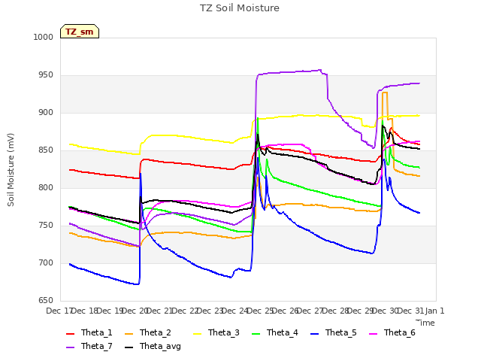
Task: Select the black Theta_avg legend swatch
Action: tap(129, 347)
